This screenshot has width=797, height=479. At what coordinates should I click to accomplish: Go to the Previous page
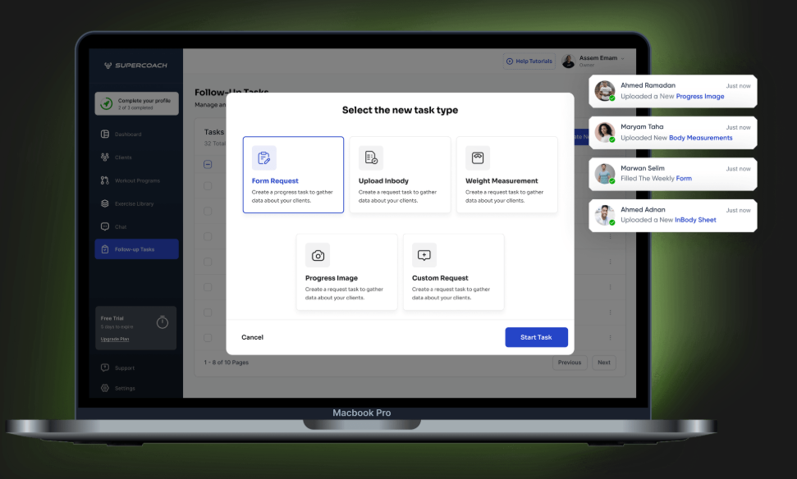[x=570, y=363]
